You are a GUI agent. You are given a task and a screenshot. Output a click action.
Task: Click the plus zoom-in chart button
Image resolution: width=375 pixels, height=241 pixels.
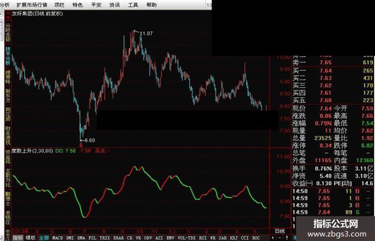click(x=273, y=238)
